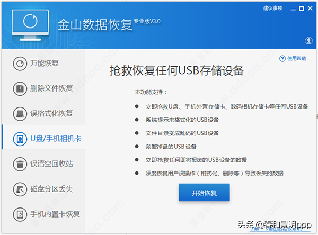Click the U盘/手机相机卡 USB icon
318x235 pixels.
pos(20,139)
